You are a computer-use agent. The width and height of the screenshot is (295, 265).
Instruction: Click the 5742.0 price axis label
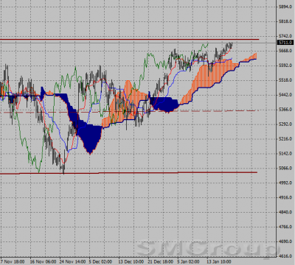(x=285, y=36)
